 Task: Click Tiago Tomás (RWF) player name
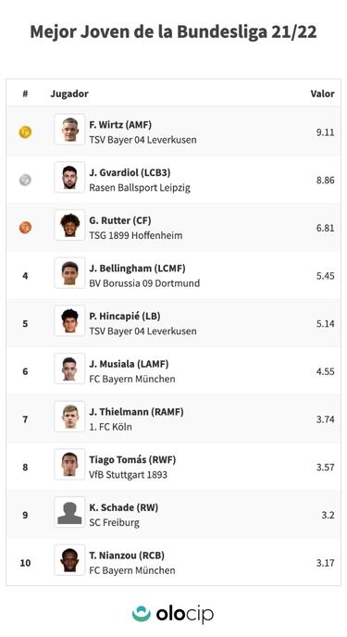(132, 460)
